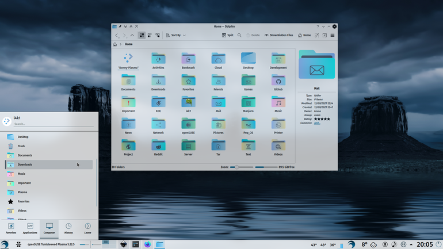Expand the breadcrumb chevron before Home

[120, 44]
